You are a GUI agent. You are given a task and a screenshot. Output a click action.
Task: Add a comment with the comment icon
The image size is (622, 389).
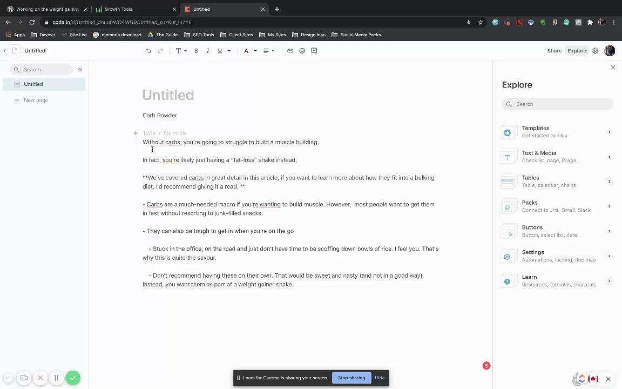(314, 51)
